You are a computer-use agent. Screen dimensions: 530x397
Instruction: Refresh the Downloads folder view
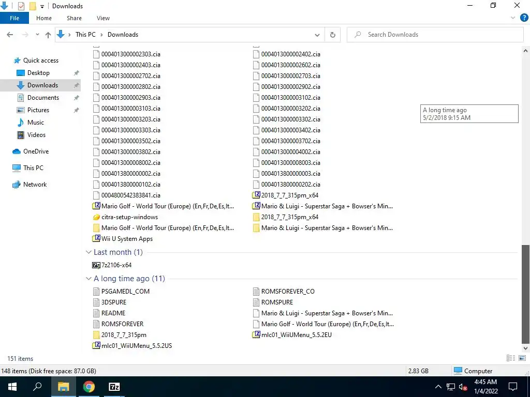(333, 35)
